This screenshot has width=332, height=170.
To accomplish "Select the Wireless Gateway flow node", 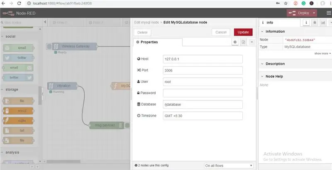I will tap(75, 46).
